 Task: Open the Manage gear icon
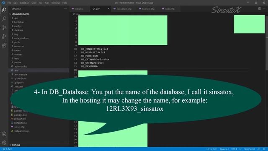[x=4, y=143]
